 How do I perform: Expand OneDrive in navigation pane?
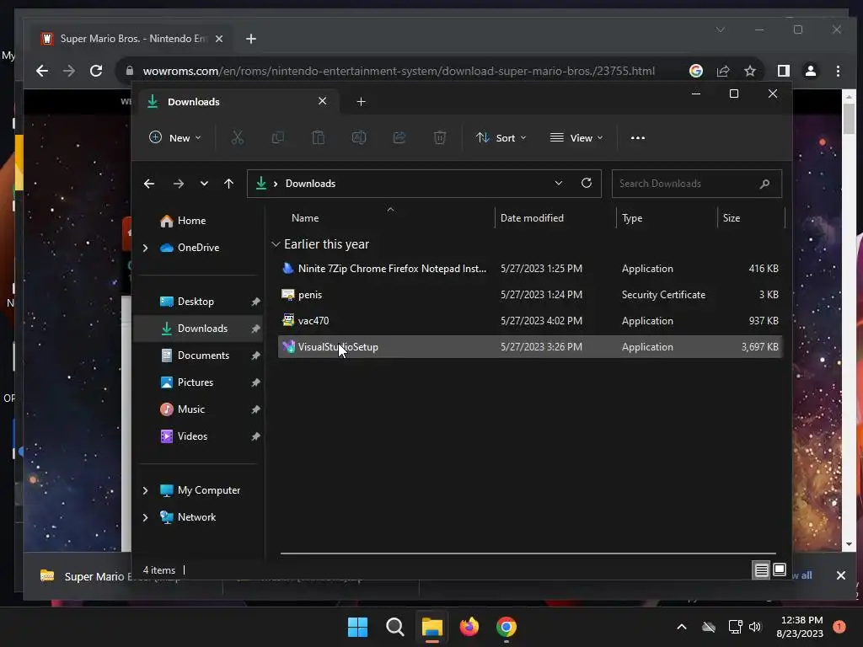click(x=145, y=249)
